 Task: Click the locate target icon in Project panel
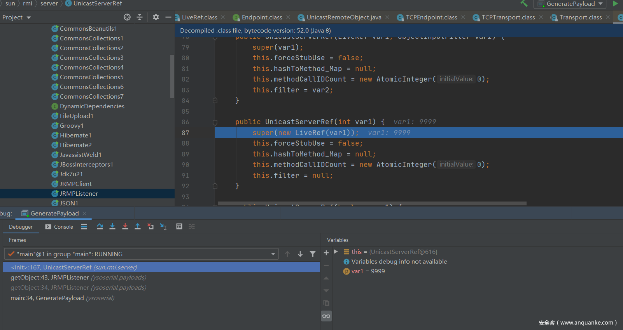click(127, 17)
